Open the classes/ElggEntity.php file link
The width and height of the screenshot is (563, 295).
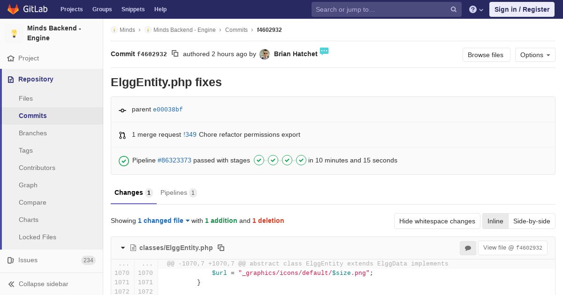(x=176, y=248)
